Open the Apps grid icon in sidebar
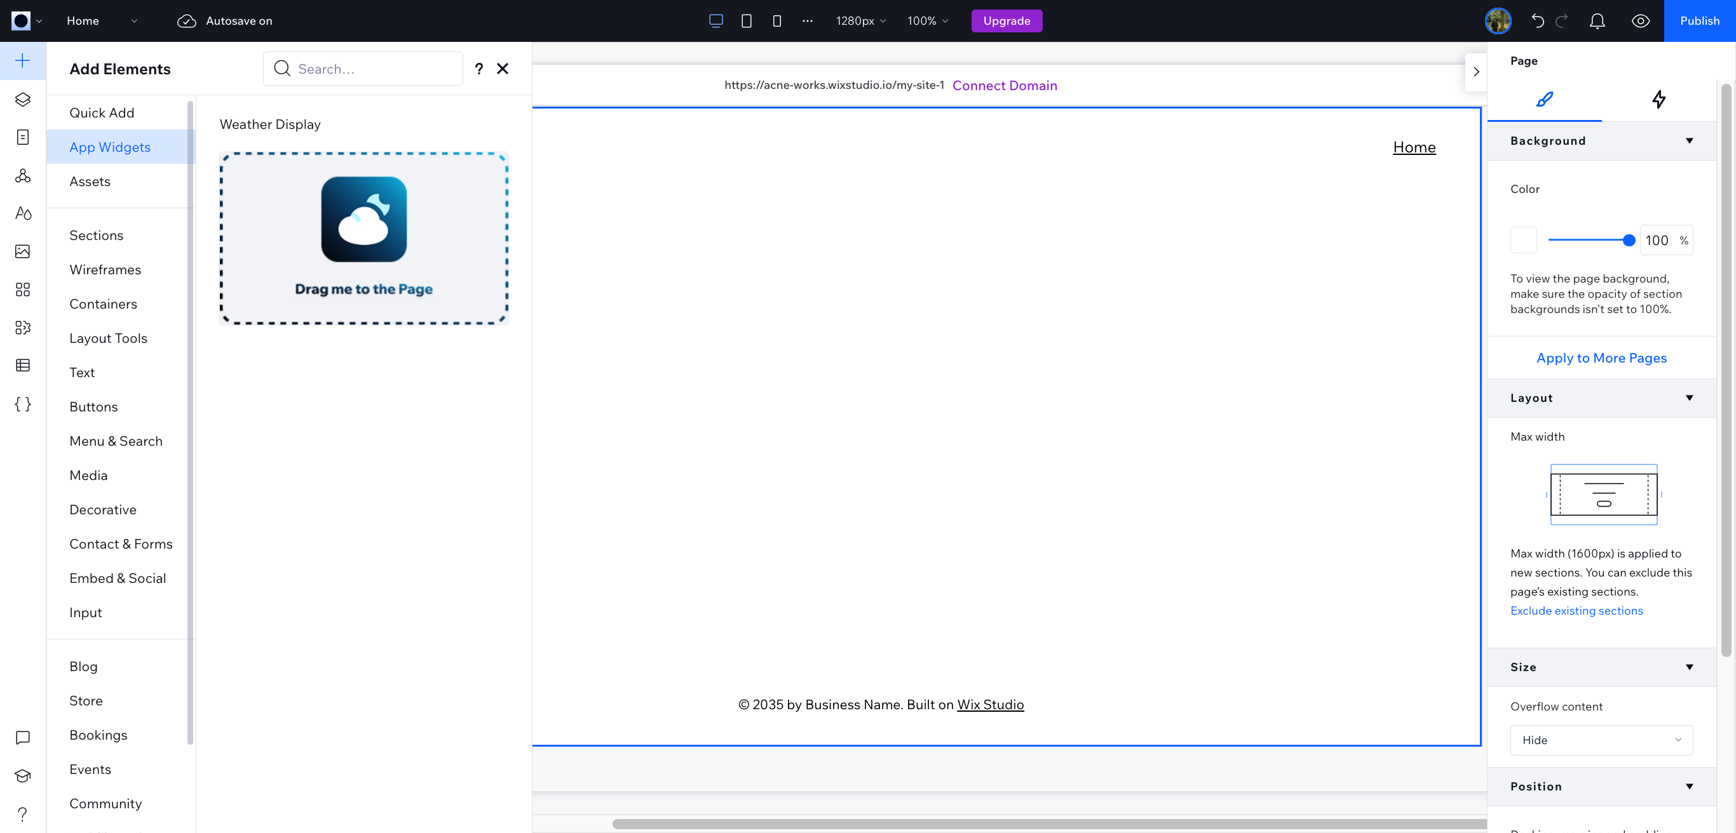The image size is (1736, 833). (x=22, y=290)
